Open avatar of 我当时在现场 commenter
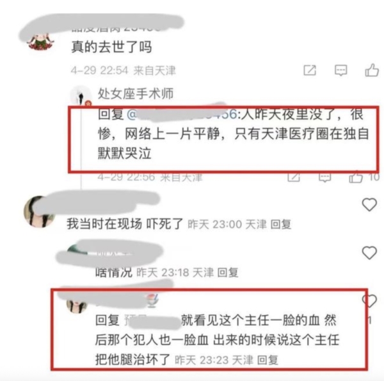Viewport: 384px width, 381px height. point(39,212)
